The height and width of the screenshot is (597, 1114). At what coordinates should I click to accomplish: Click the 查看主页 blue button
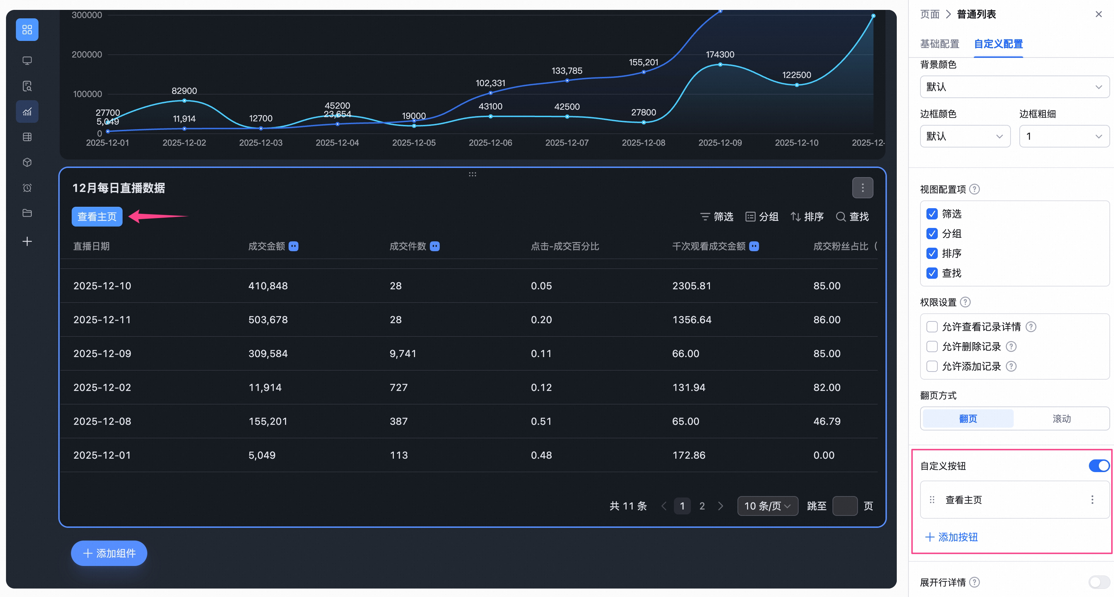(97, 216)
